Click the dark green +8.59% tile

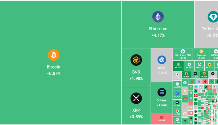pos(178,67)
